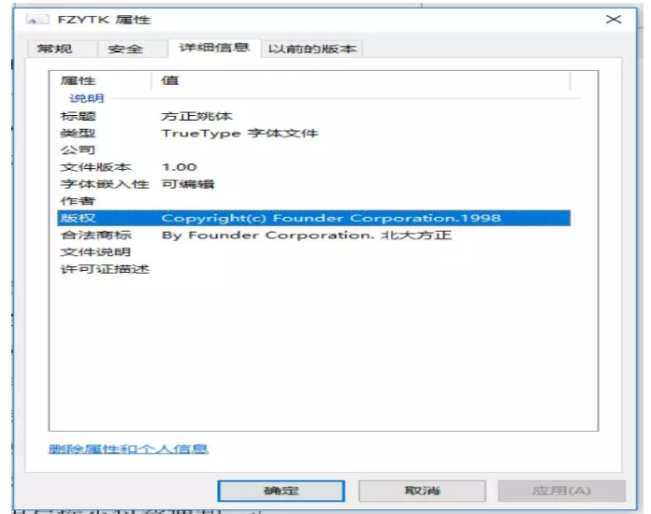Select the 许可证描述 property row
The width and height of the screenshot is (651, 514).
pyautogui.click(x=104, y=270)
